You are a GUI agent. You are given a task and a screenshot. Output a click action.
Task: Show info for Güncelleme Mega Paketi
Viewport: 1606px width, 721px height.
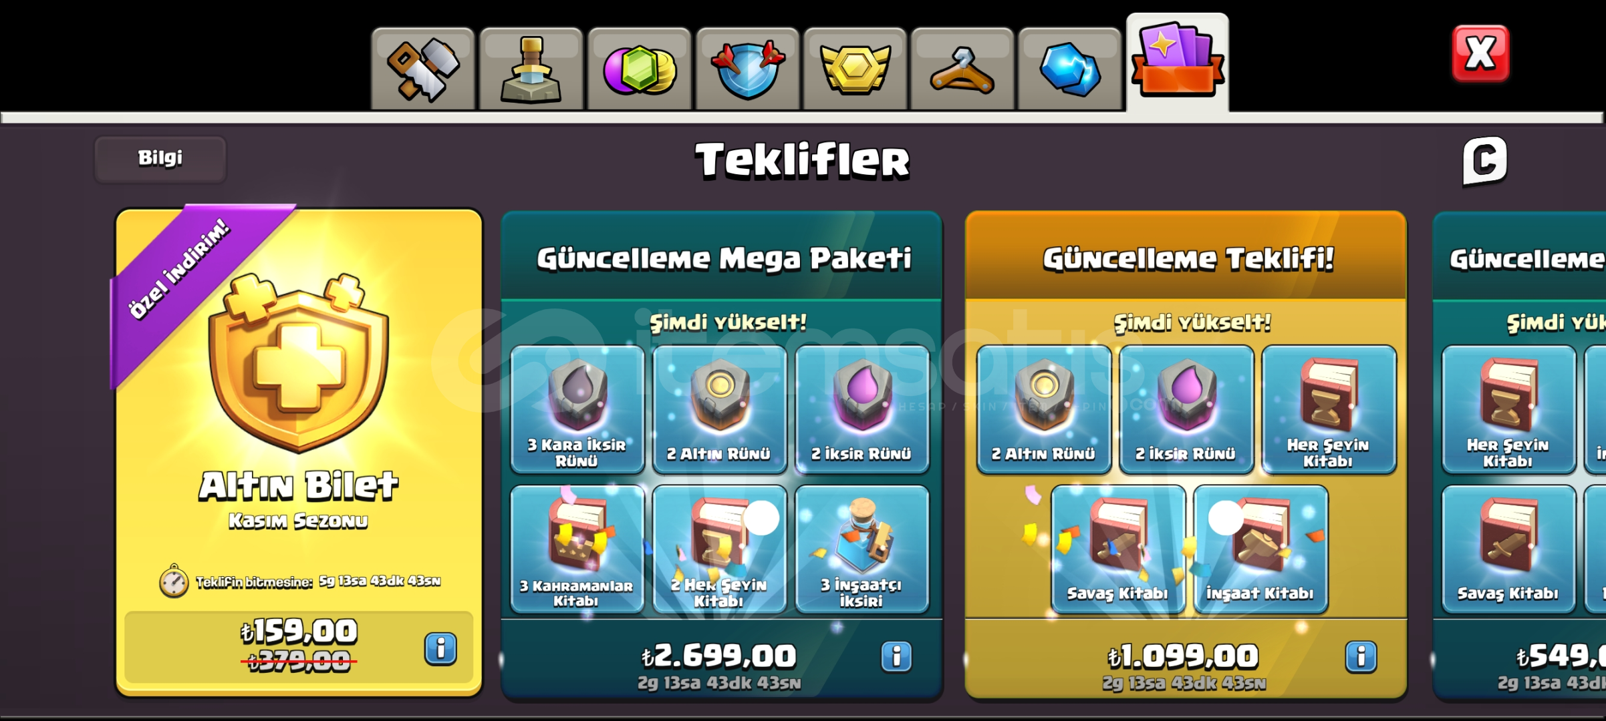[x=896, y=656]
